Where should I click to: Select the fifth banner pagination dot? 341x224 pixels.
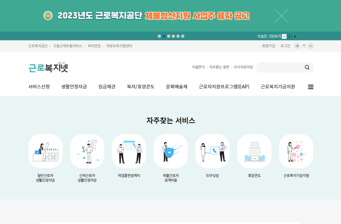(178, 36)
